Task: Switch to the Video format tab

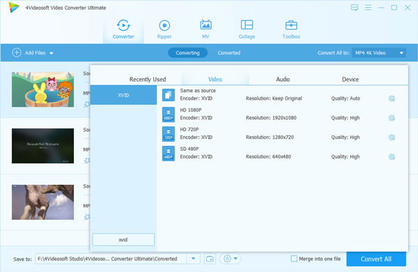Action: coord(215,80)
